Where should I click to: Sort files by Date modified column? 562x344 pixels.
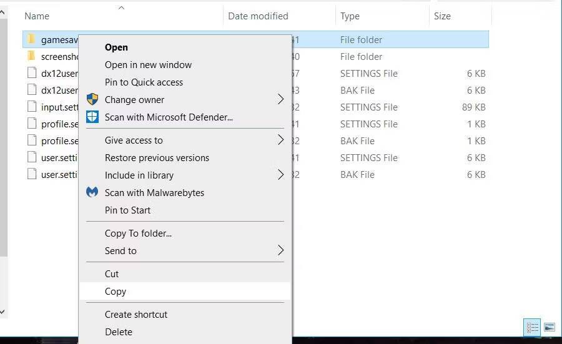click(x=258, y=16)
